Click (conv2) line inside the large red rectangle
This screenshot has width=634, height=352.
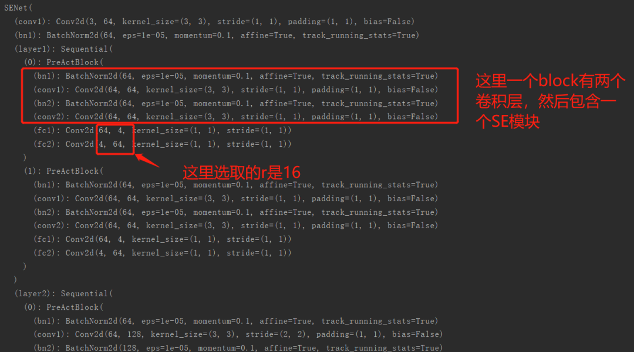(236, 116)
